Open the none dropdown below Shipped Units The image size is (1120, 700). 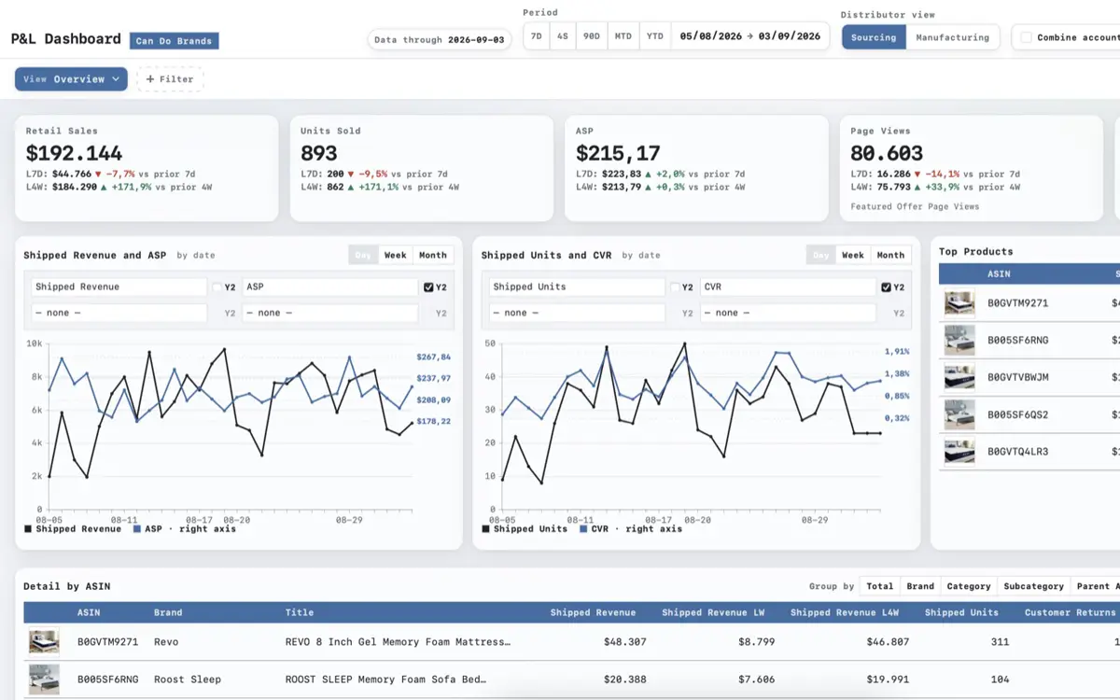tap(576, 313)
